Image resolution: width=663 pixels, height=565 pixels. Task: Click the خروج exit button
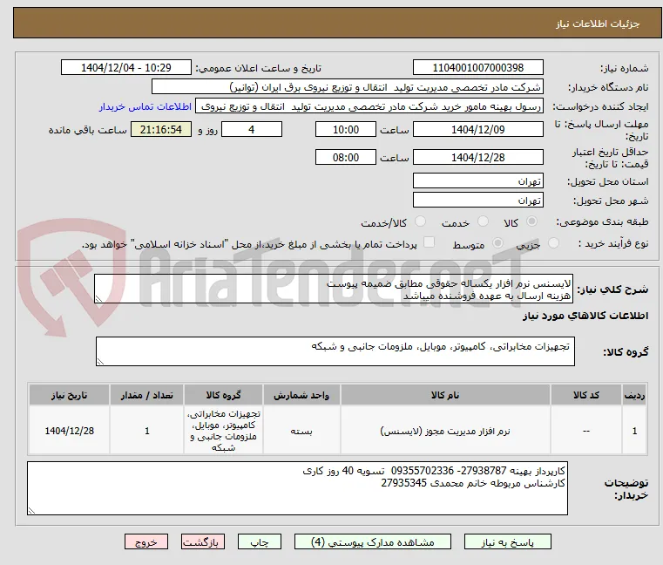pyautogui.click(x=146, y=541)
